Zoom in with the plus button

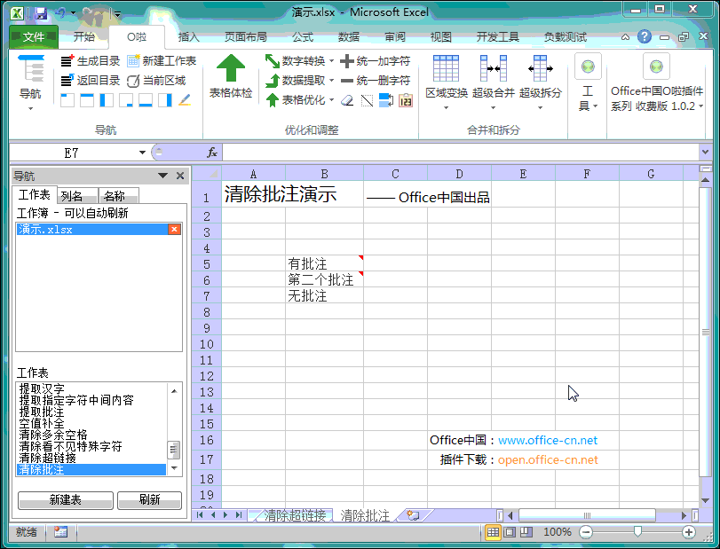[x=688, y=532]
